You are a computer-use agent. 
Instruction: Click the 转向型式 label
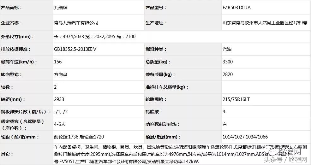click(x=11, y=74)
